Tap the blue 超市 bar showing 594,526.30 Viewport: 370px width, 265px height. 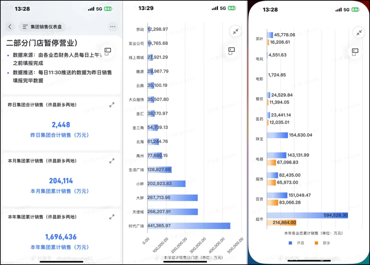point(307,215)
